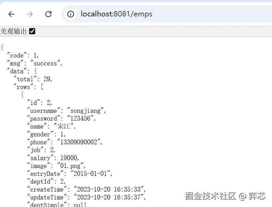This screenshot has height=207, width=272.
Task: Click the "deptSimple": null line
Action: coord(57,205)
